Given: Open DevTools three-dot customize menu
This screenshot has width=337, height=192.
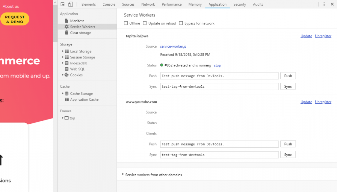Looking at the screenshot, I should pos(324,4).
